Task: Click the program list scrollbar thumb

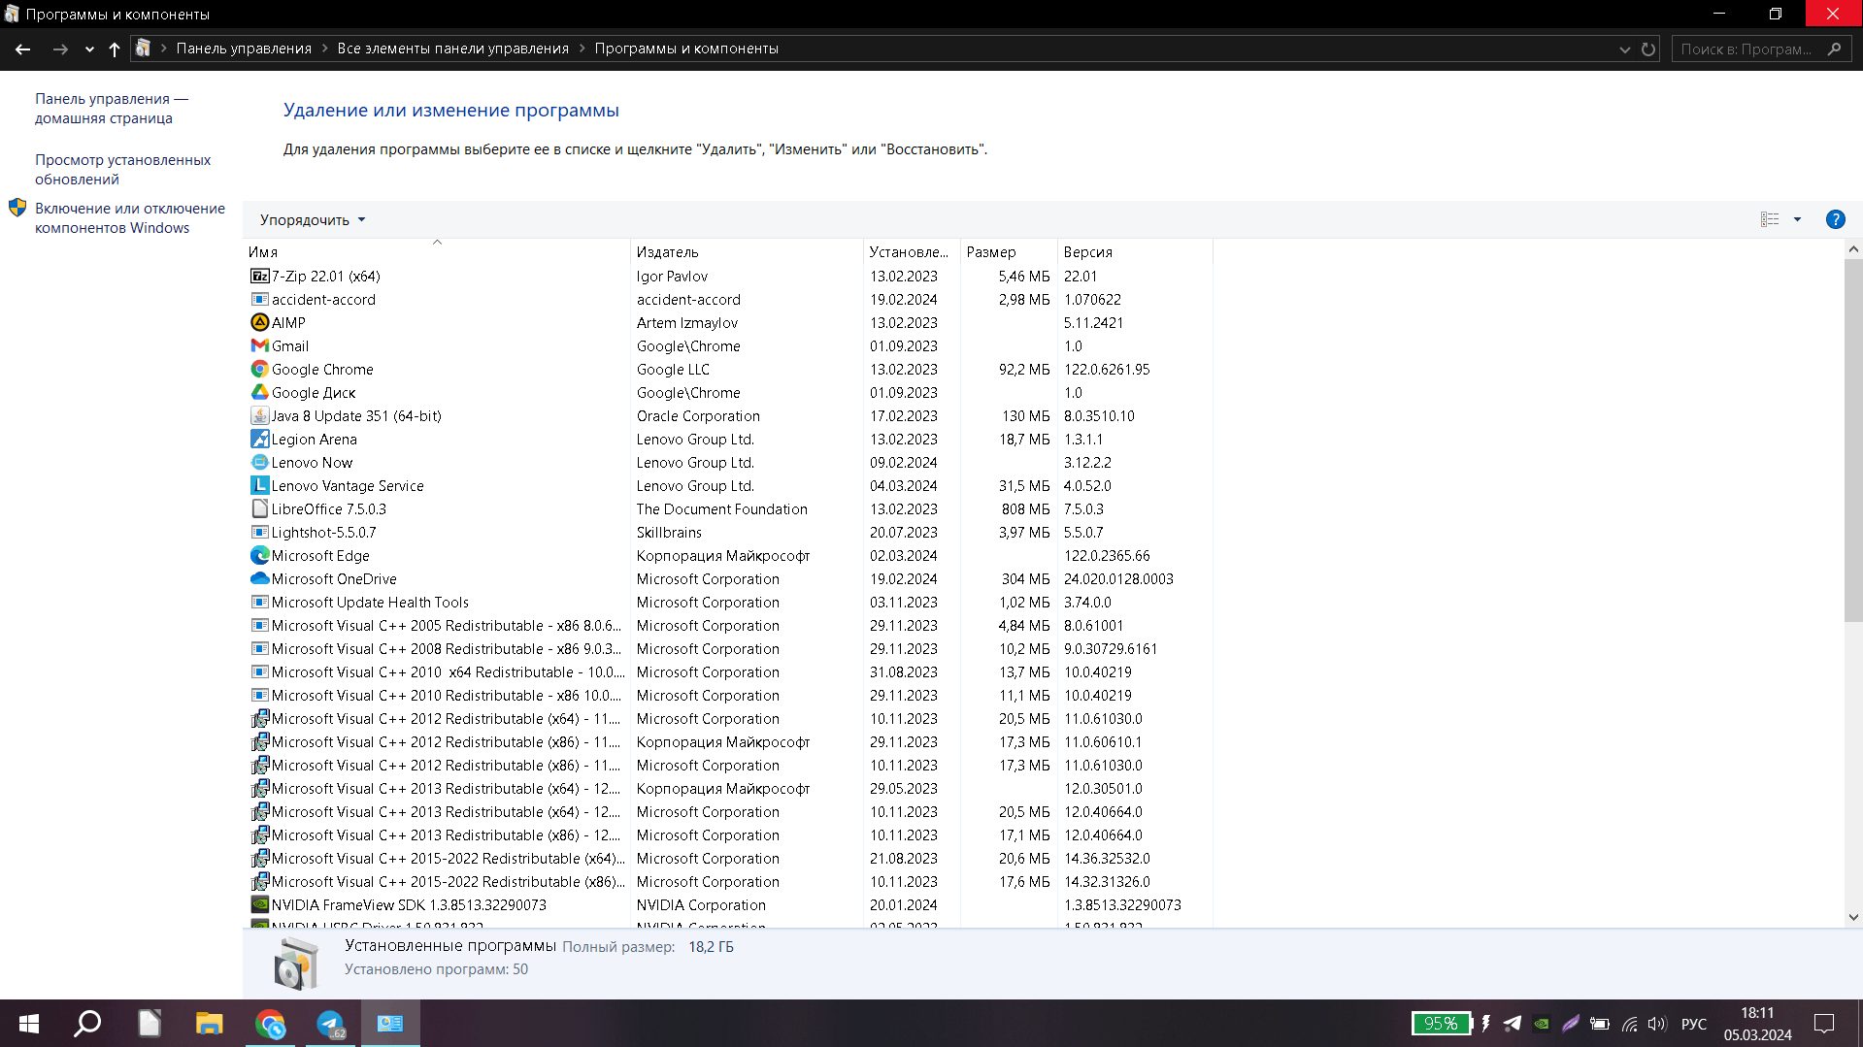Action: [1853, 440]
